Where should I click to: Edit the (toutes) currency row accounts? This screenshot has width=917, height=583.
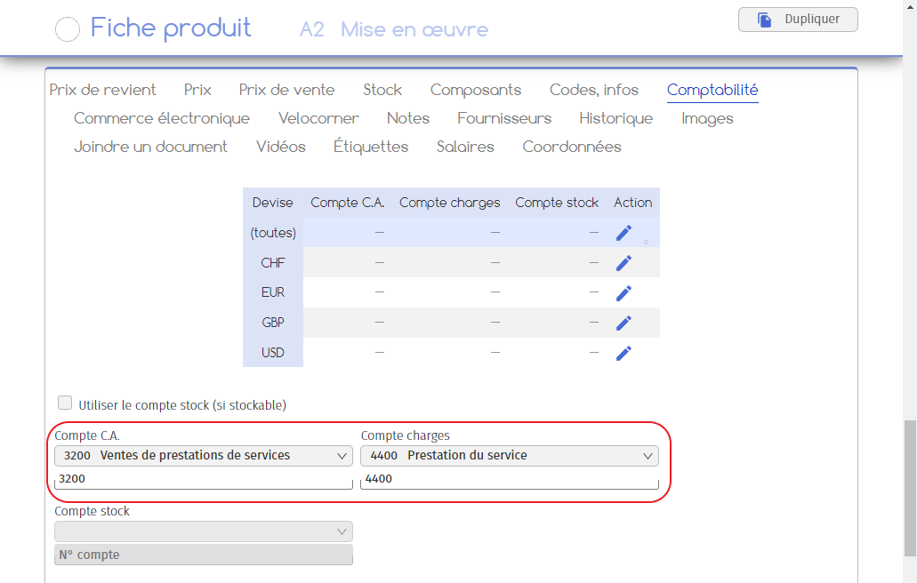[623, 233]
